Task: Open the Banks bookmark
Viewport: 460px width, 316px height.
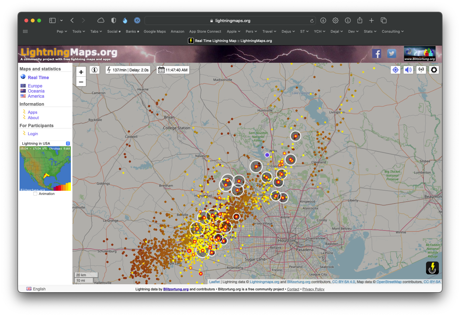Action: (x=132, y=31)
